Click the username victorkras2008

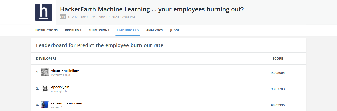click(61, 75)
